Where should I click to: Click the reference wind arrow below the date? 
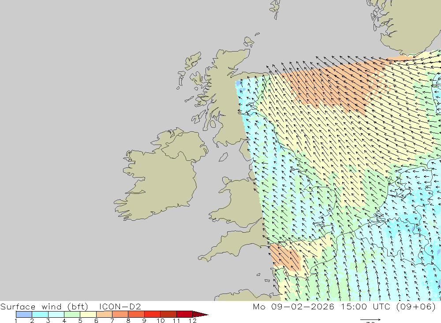coord(370,319)
